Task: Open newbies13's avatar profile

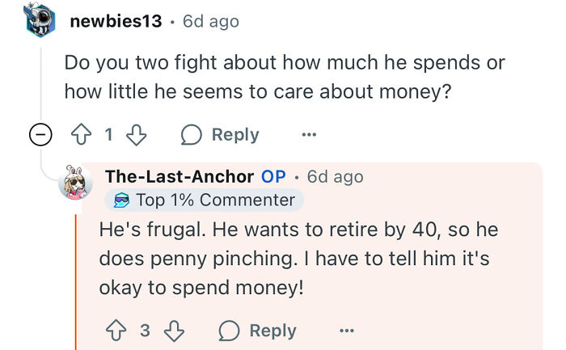Action: click(x=40, y=21)
